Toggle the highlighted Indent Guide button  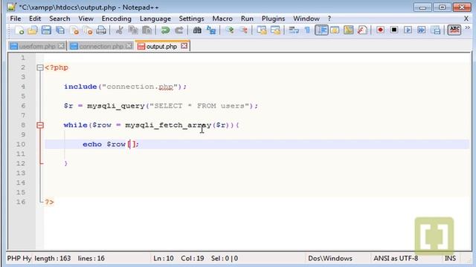pos(321,30)
